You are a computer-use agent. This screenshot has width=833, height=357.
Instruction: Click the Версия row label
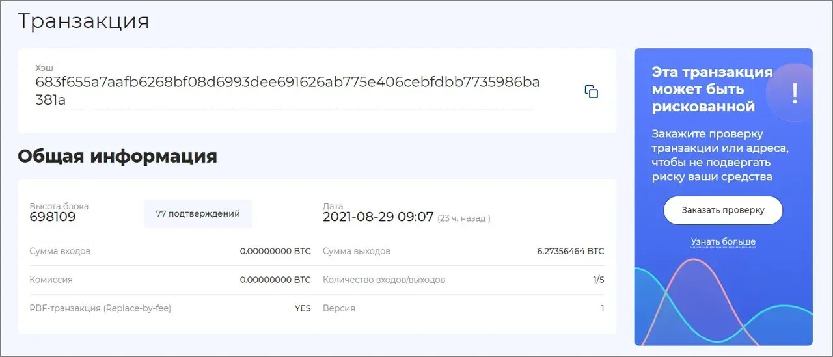(339, 308)
